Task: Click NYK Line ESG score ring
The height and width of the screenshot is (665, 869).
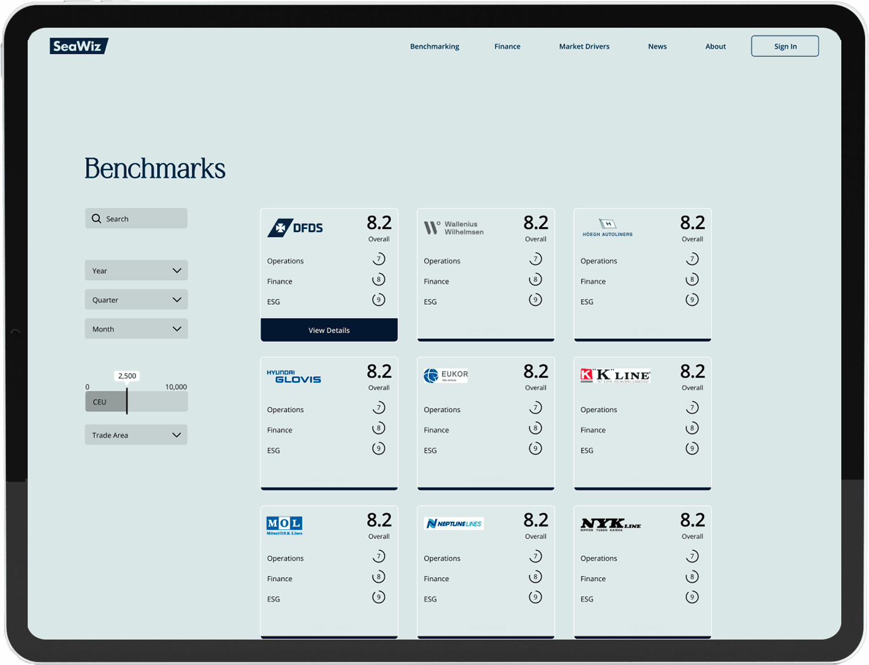Action: pos(692,597)
